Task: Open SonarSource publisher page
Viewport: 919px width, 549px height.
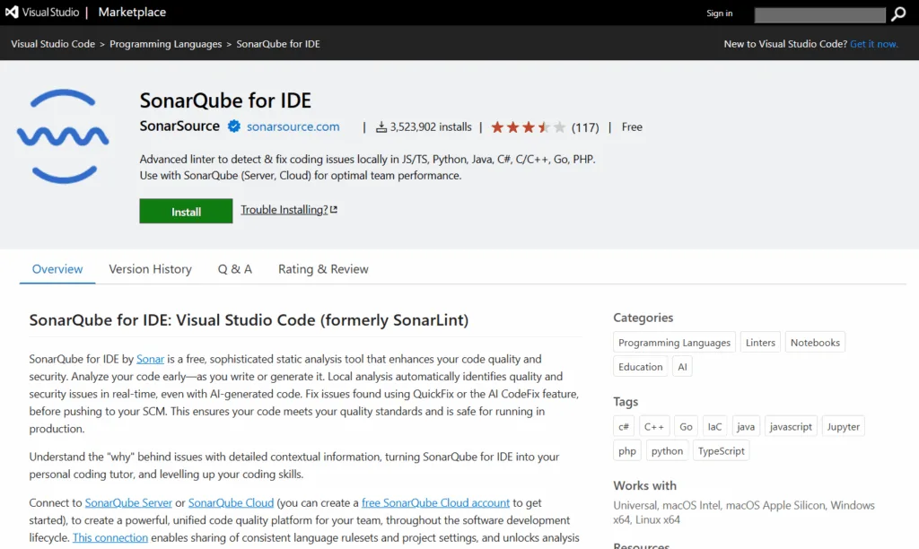Action: [179, 126]
